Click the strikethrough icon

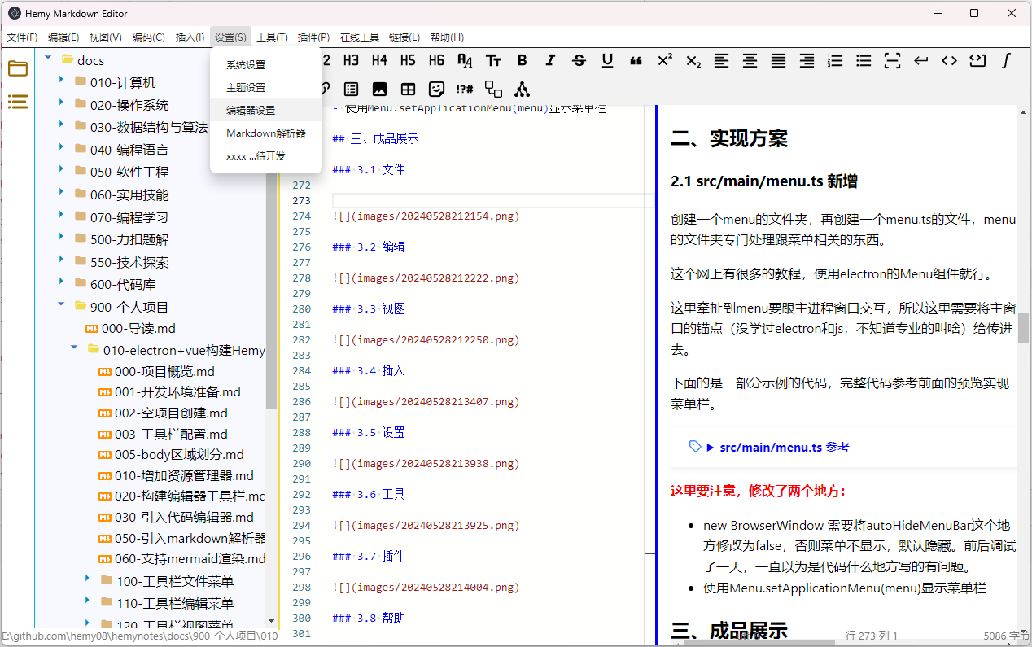[579, 60]
